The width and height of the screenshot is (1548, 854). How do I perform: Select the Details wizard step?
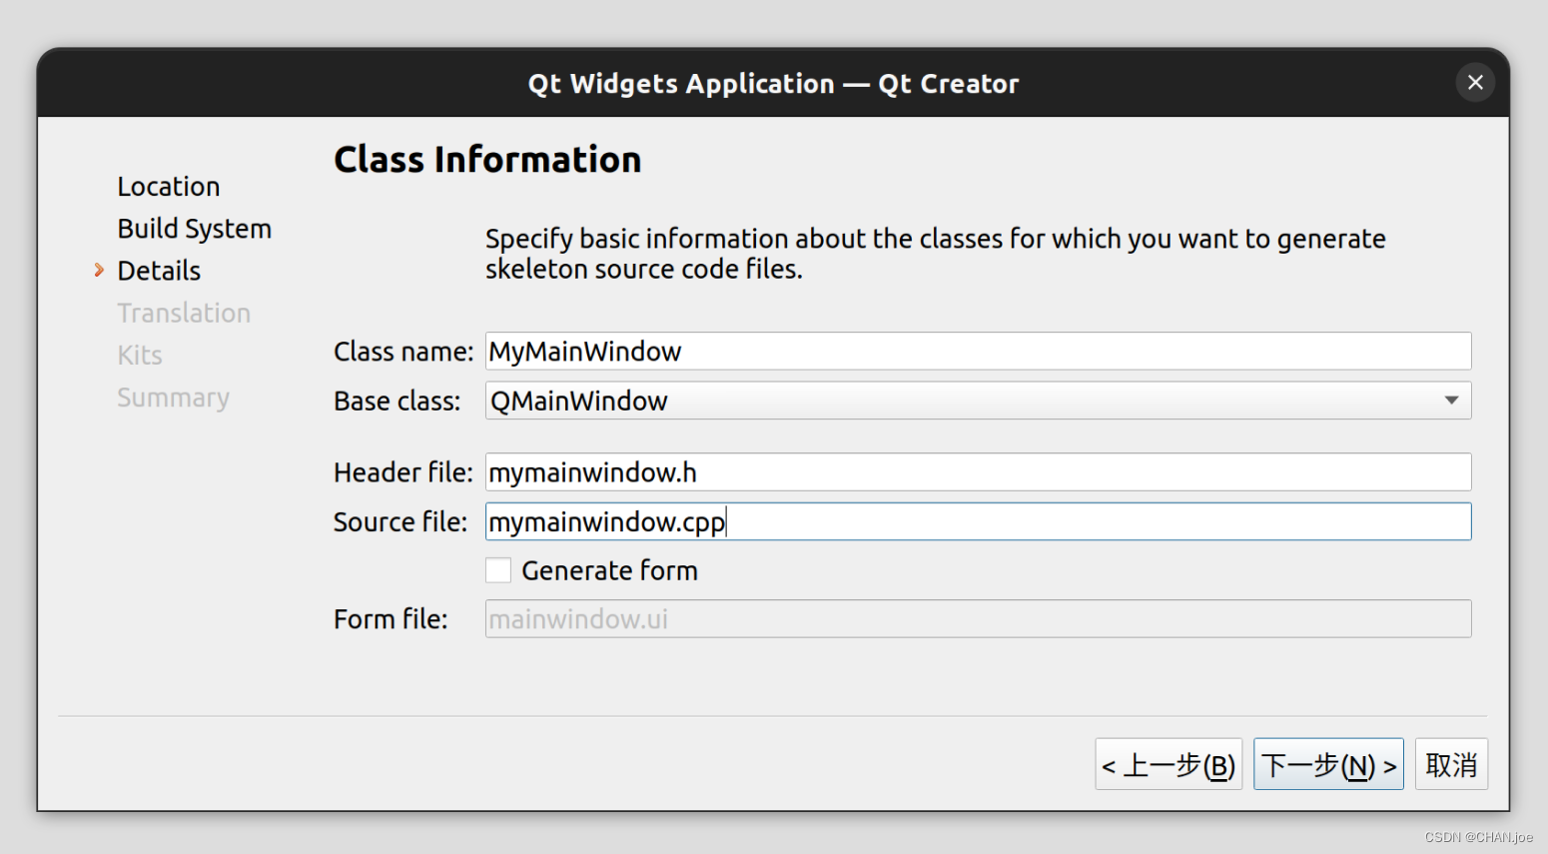click(x=159, y=271)
